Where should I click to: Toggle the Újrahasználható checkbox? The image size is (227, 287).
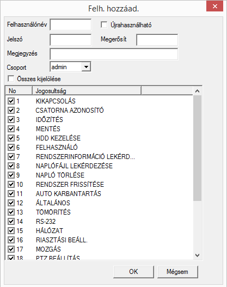(104, 25)
